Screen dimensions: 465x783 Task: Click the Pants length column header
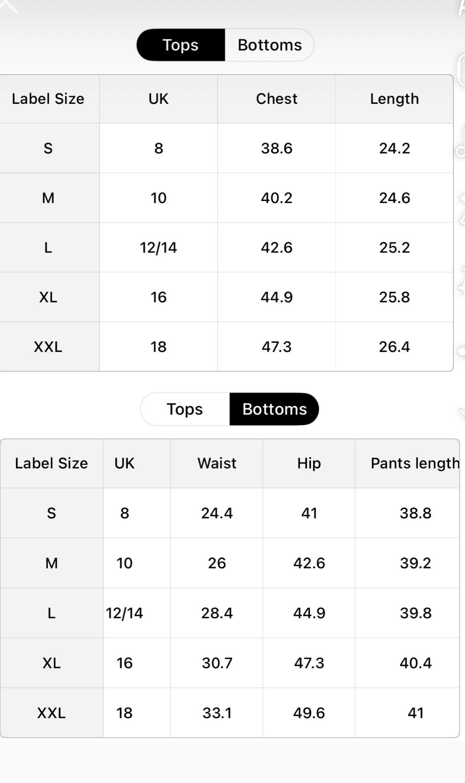point(415,464)
